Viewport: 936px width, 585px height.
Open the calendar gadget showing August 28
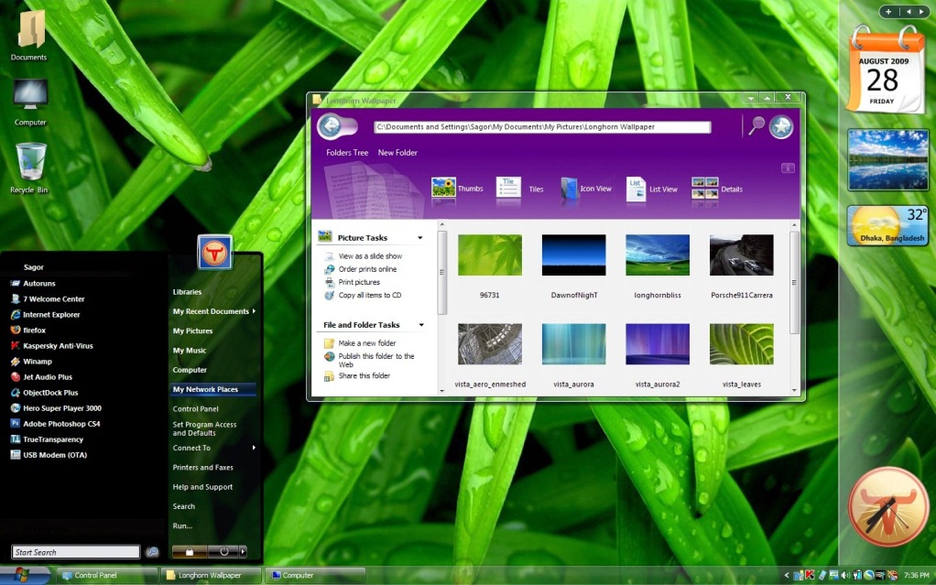pyautogui.click(x=885, y=70)
